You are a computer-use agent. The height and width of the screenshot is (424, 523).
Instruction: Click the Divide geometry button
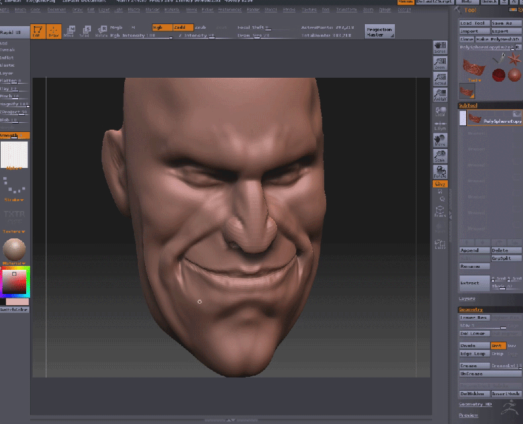coord(475,346)
